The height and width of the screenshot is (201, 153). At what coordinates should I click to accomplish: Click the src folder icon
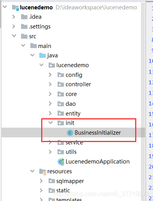(24, 36)
